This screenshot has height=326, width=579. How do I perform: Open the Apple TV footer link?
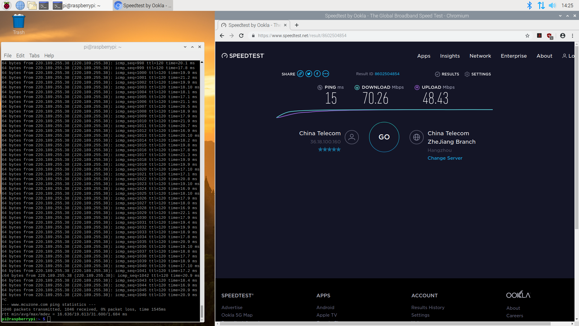tap(327, 315)
